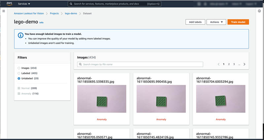Click the blue info icon in the alert banner
This screenshot has width=264, height=140.
tap(20, 35)
